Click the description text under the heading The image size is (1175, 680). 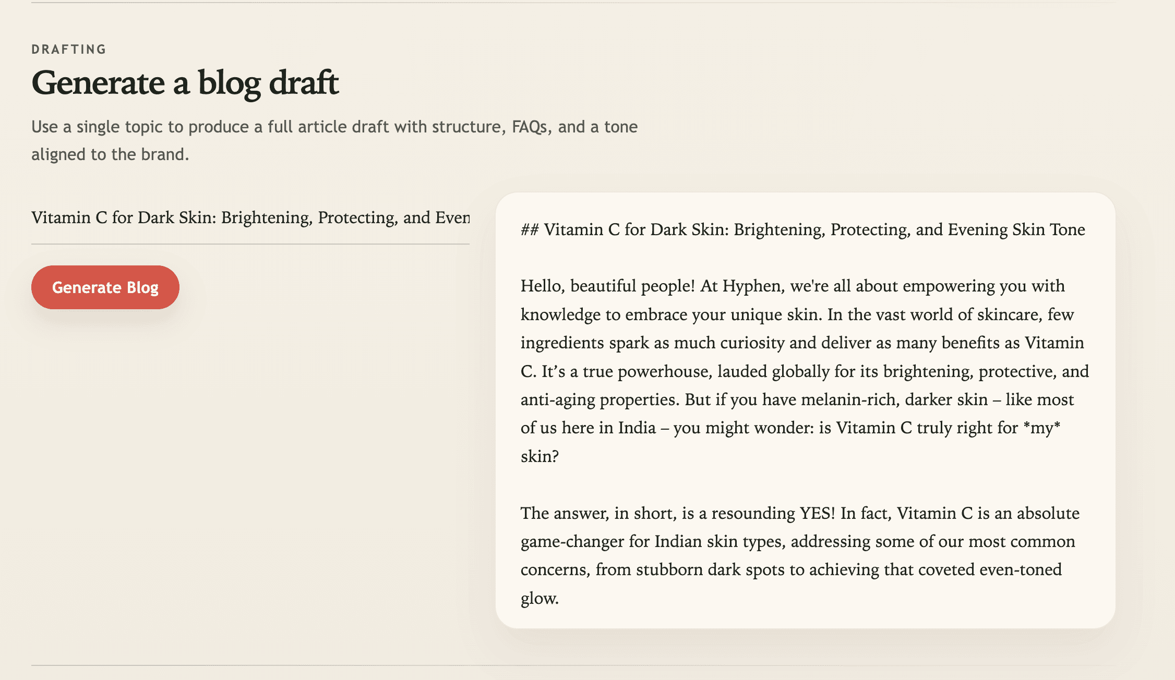(334, 140)
